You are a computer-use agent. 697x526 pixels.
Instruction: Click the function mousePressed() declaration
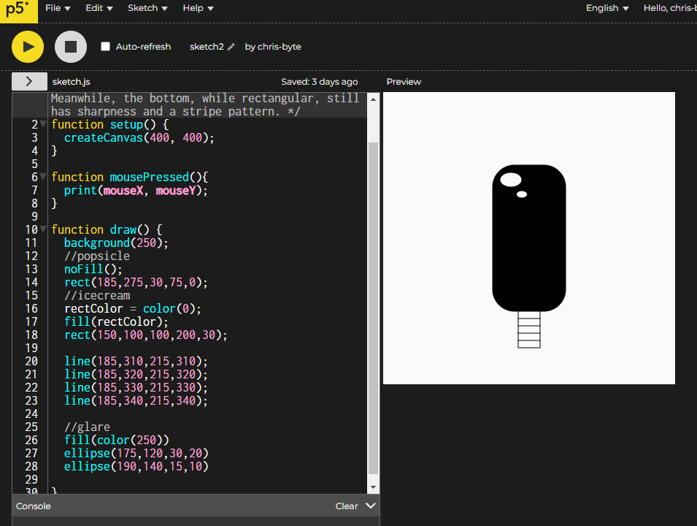coord(129,177)
